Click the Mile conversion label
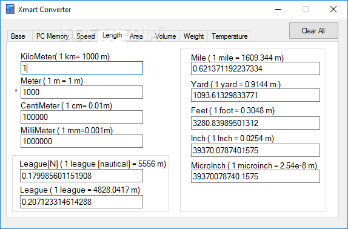 click(237, 58)
